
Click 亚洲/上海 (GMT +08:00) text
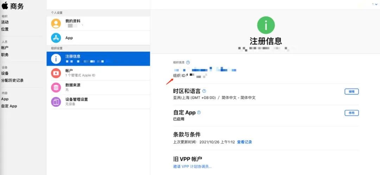click(x=194, y=98)
